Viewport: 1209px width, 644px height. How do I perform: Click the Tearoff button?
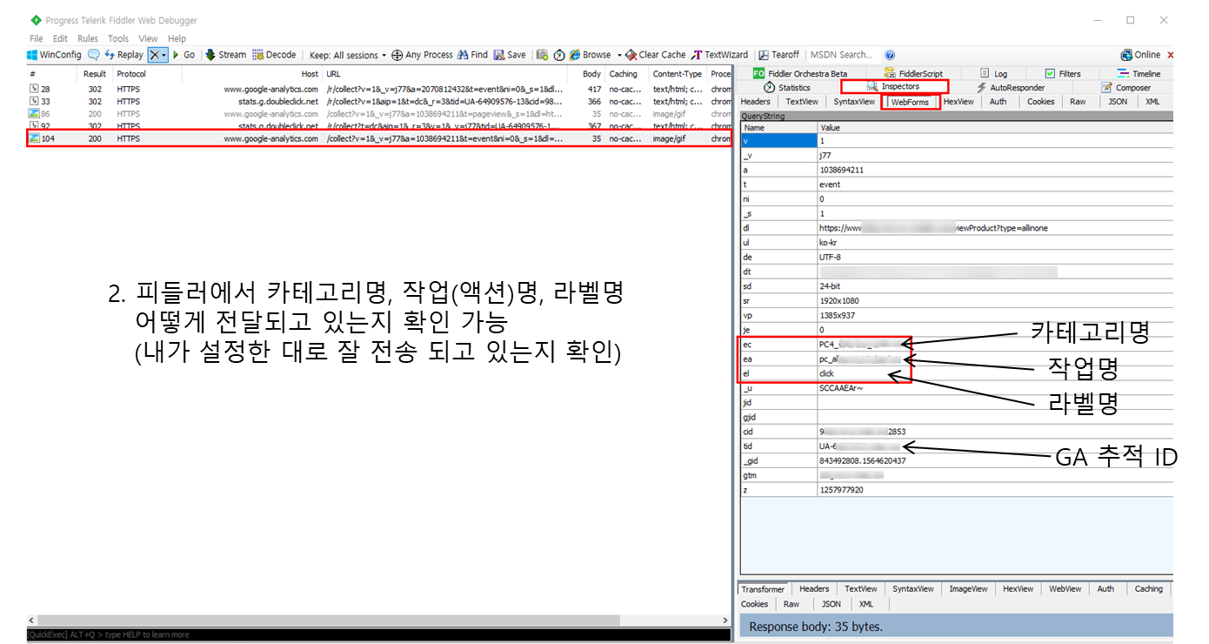778,55
